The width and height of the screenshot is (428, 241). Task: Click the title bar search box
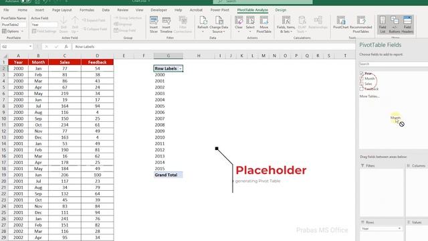[x=263, y=1]
